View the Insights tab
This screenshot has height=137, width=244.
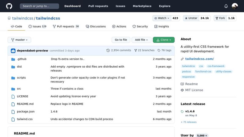click(x=162, y=26)
